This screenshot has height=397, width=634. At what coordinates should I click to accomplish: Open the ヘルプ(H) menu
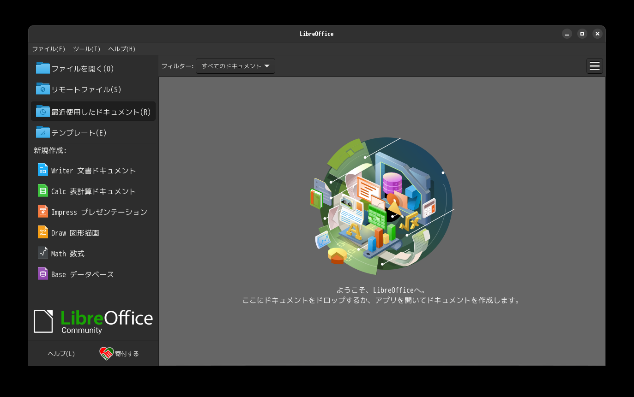tap(122, 49)
